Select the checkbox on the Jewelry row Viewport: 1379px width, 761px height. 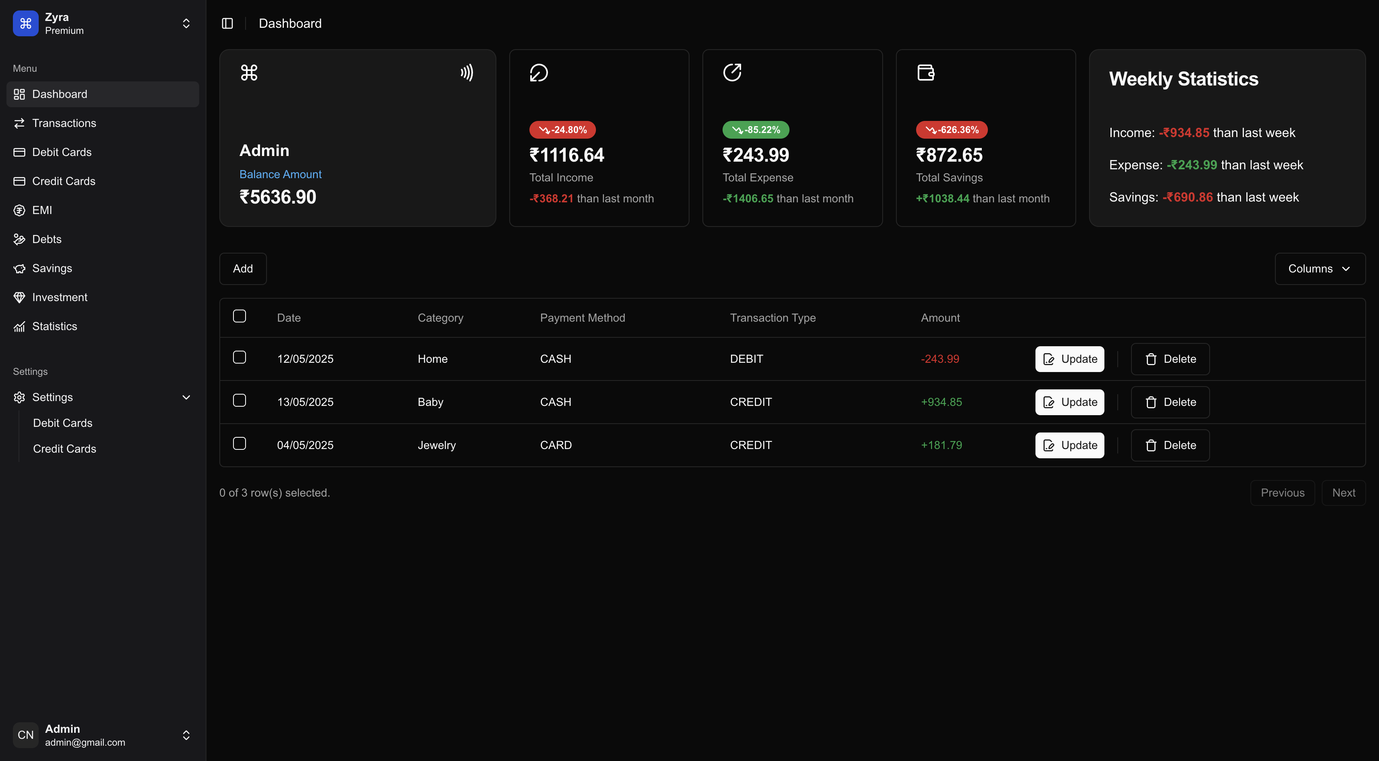(239, 443)
